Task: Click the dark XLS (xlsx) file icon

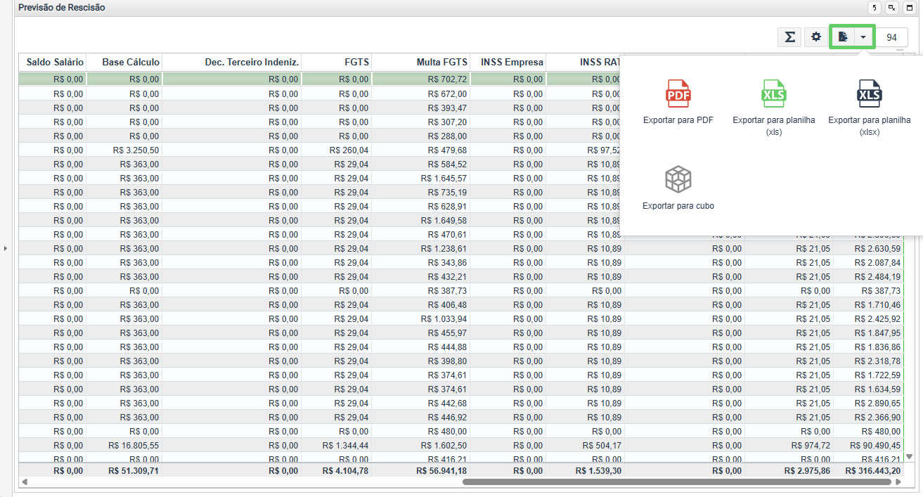Action: (870, 93)
